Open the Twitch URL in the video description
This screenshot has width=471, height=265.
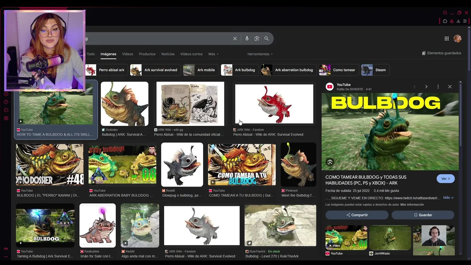(x=412, y=198)
